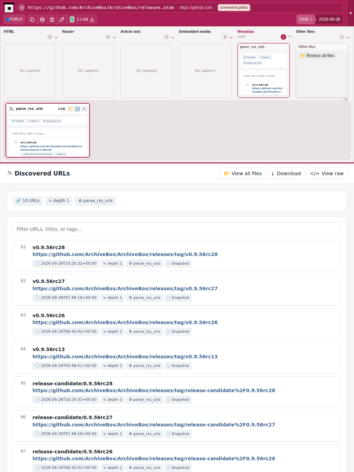Click the parse_rss_urls summary chip

tap(95, 201)
